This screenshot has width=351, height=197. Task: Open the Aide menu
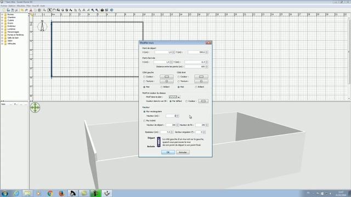pos(43,6)
